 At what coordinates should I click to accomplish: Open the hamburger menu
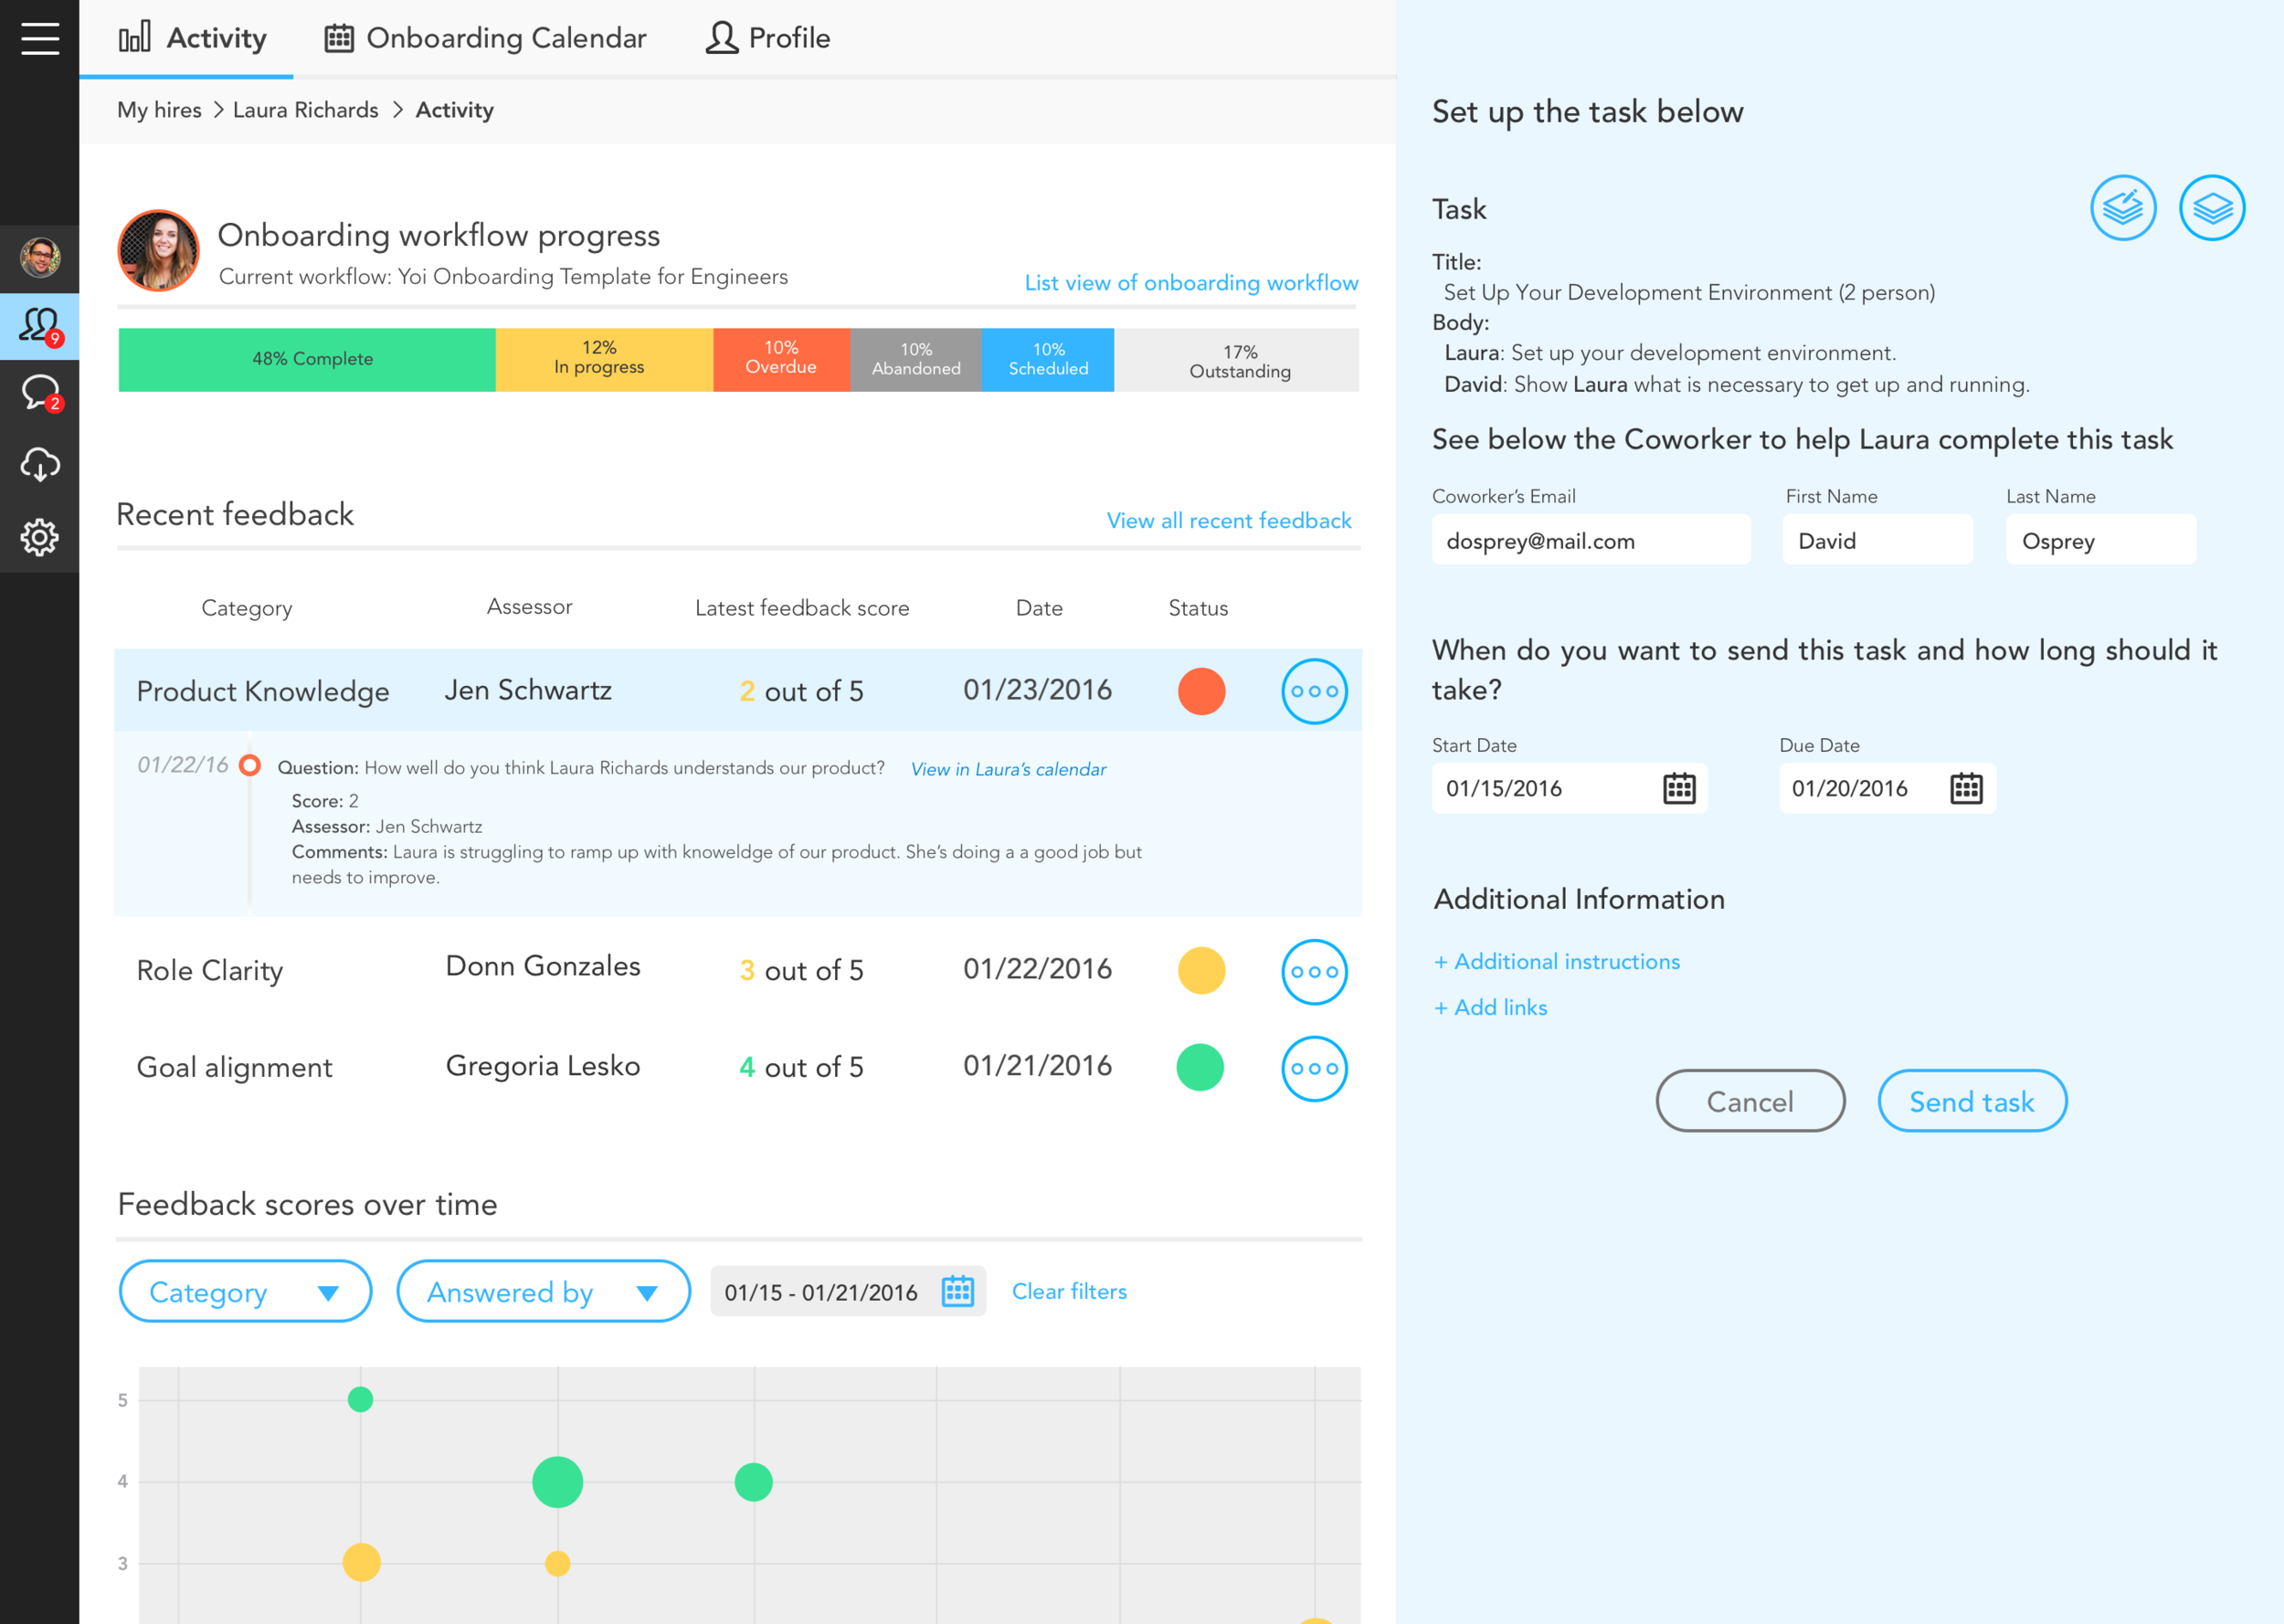[39, 38]
